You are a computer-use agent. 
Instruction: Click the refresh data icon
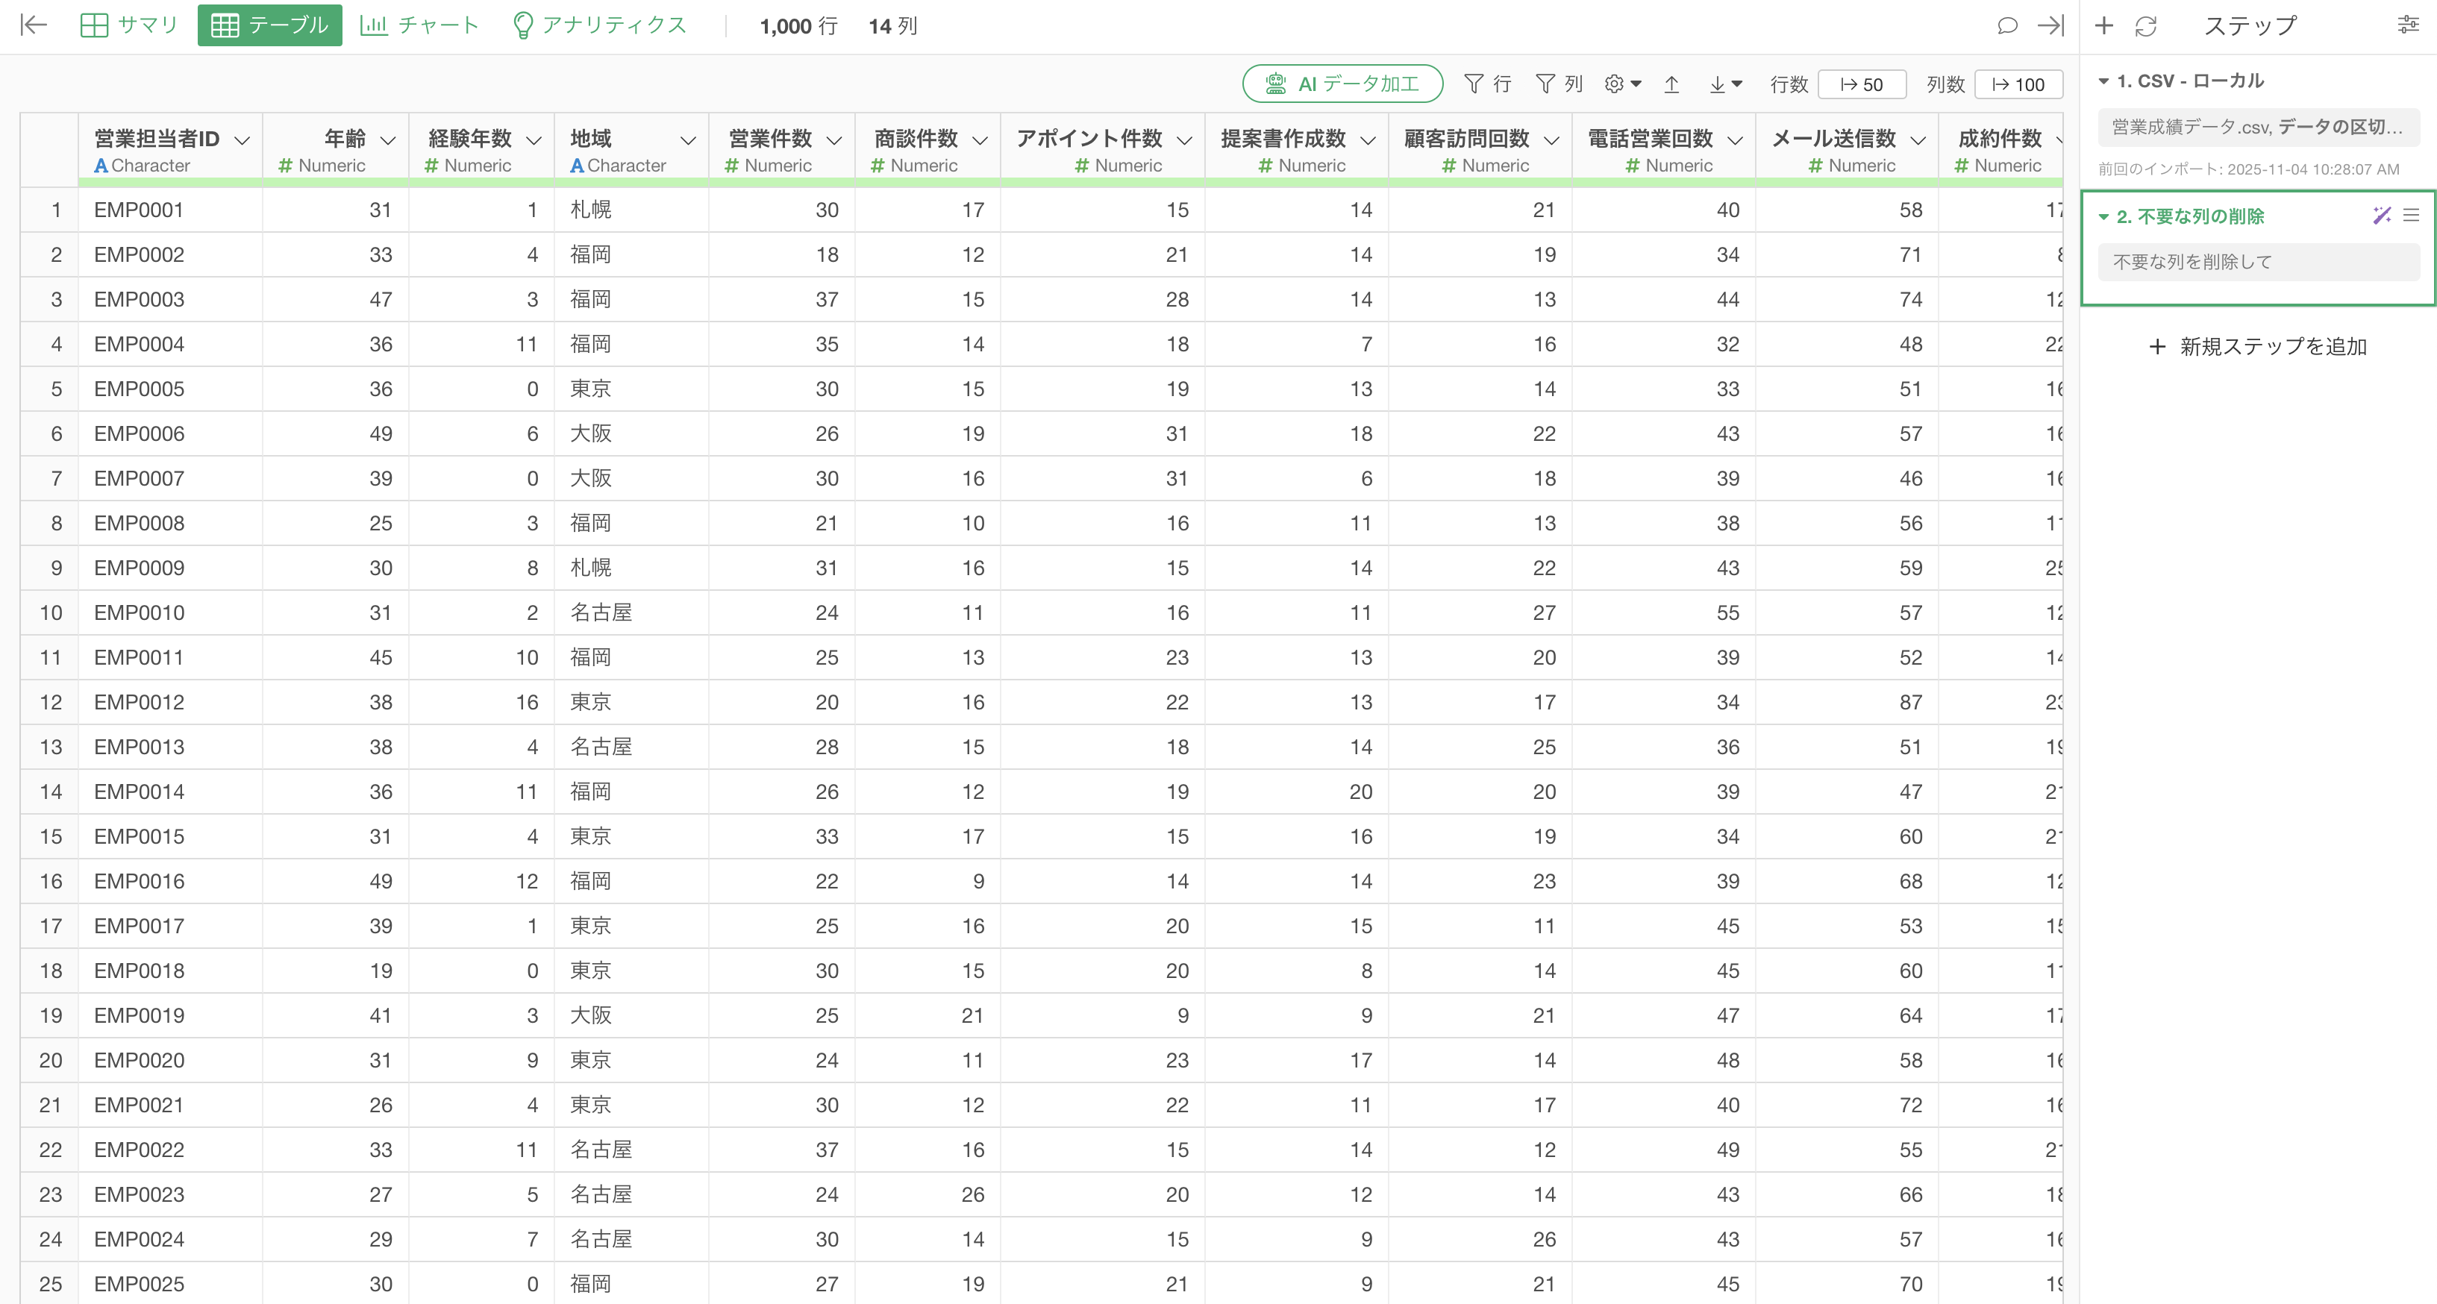[2146, 25]
